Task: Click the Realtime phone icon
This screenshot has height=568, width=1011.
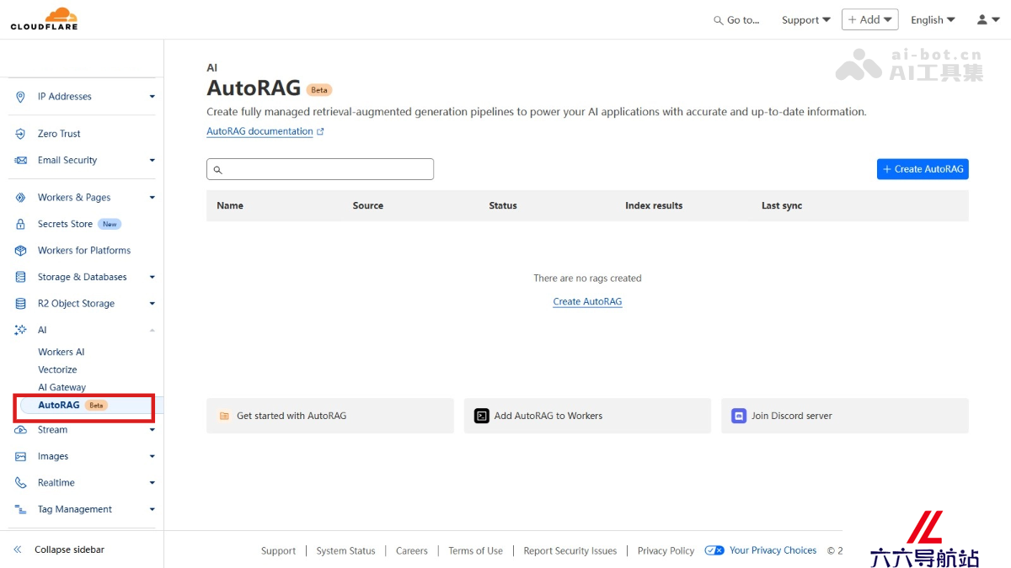Action: [20, 483]
